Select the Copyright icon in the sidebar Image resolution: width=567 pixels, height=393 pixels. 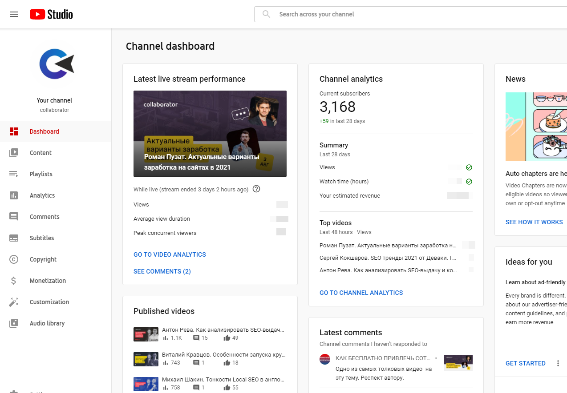(x=14, y=259)
